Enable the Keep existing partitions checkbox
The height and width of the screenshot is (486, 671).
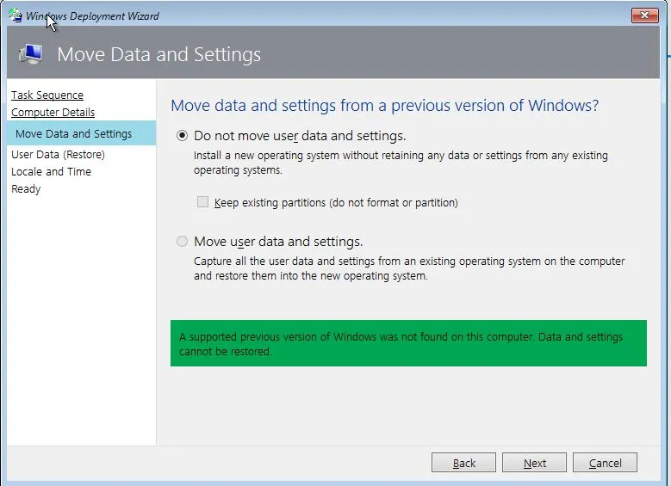tap(203, 203)
